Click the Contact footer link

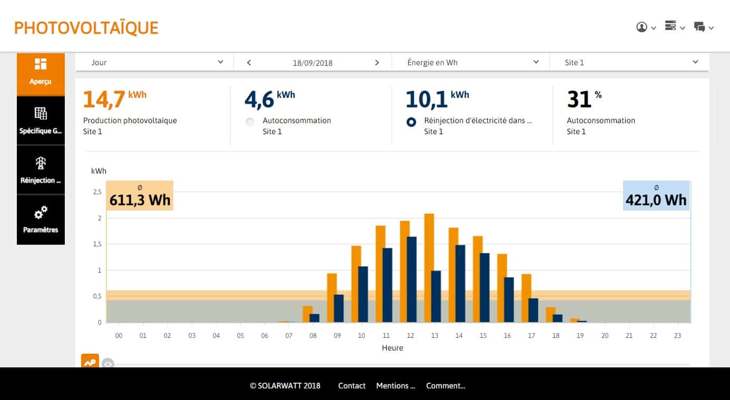tap(351, 386)
